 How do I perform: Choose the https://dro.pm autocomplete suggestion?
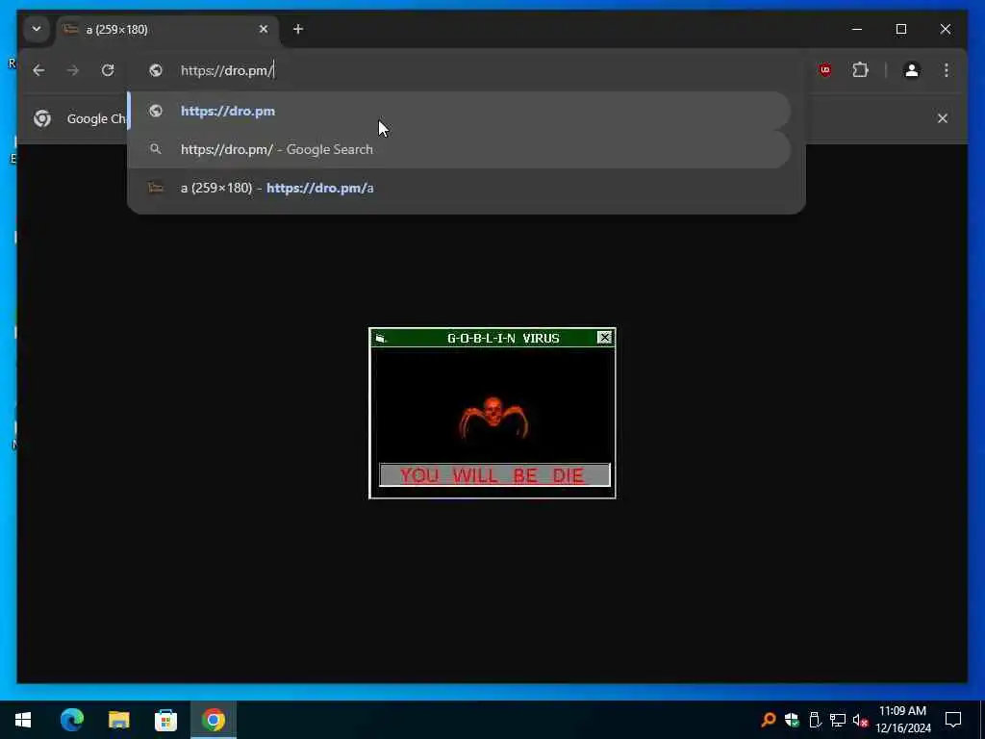pos(459,112)
